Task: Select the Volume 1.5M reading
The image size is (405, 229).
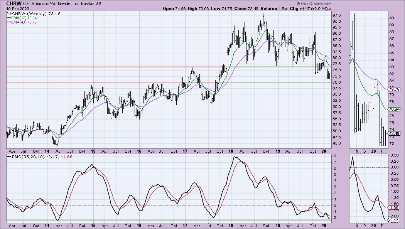Action: click(x=274, y=8)
